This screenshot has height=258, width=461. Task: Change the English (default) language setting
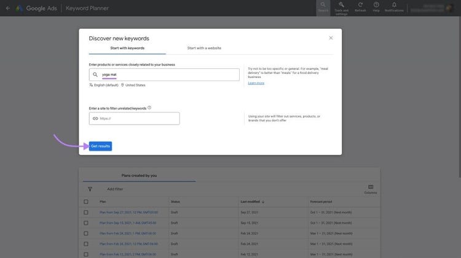pyautogui.click(x=104, y=85)
